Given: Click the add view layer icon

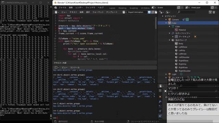Looking at the screenshot, I should pos(212,8).
